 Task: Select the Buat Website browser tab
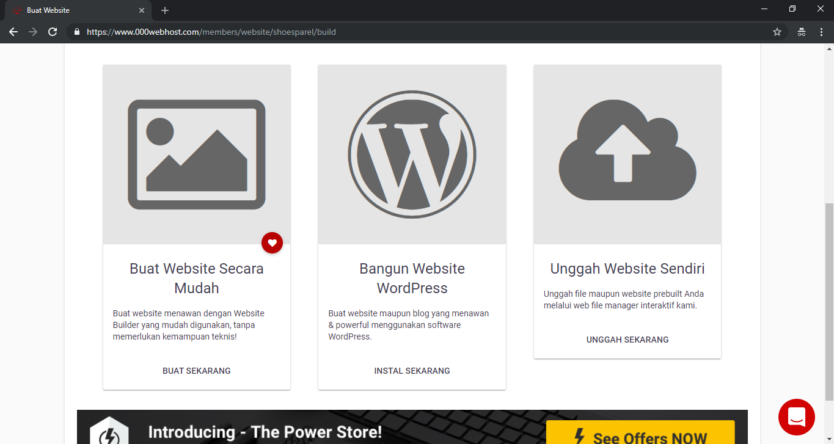coord(78,10)
